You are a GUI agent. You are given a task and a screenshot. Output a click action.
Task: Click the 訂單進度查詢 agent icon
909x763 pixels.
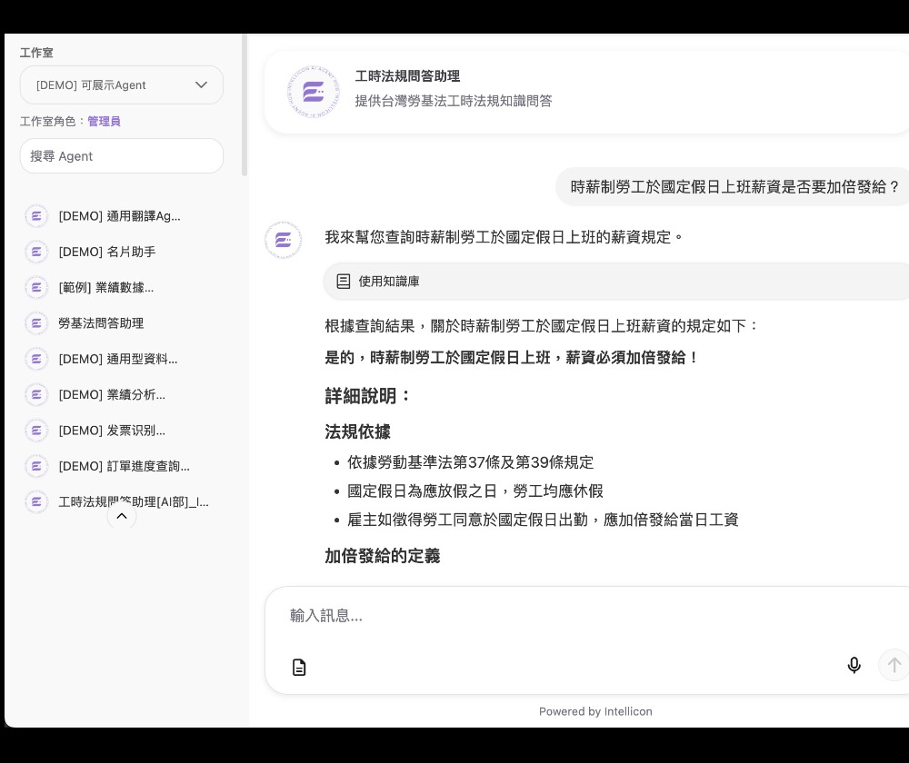tap(36, 466)
